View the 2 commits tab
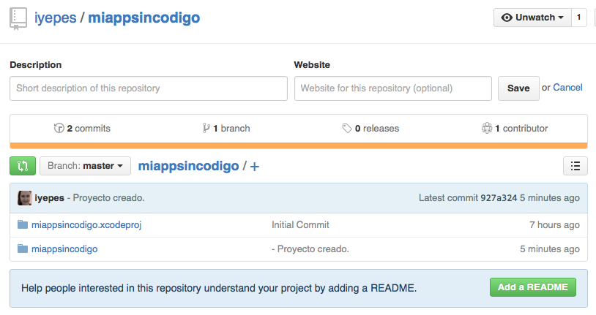The image size is (596, 315). point(82,129)
